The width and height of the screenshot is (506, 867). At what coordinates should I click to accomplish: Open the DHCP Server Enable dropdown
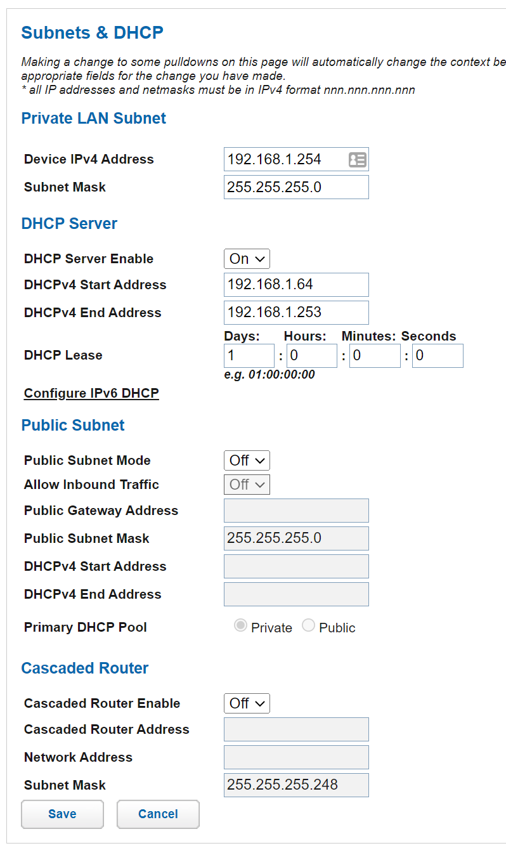[247, 259]
